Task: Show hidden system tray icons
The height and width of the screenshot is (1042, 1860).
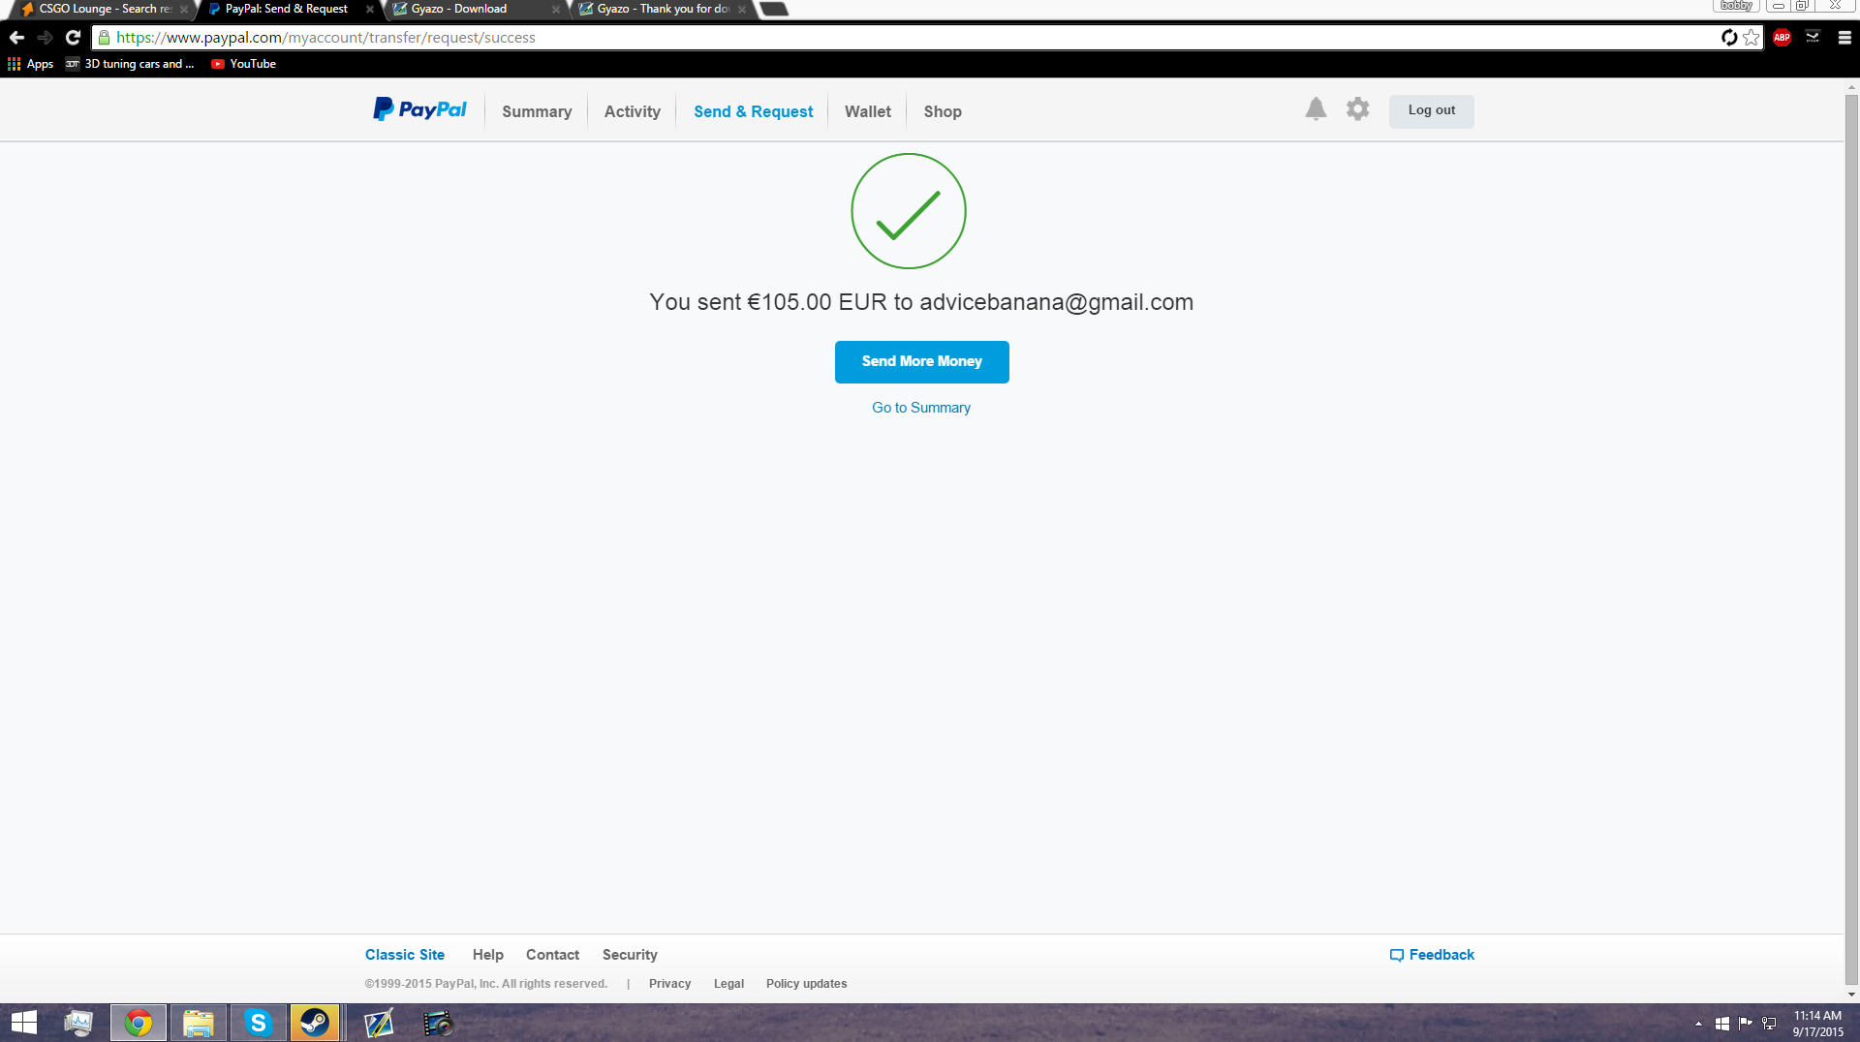Action: 1698,1024
